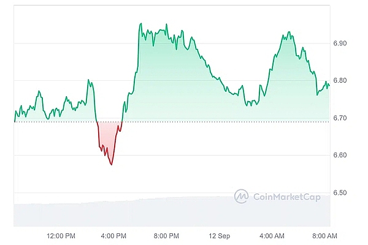Image resolution: width=368 pixels, height=245 pixels.
Task: Click the highest green peak near 8:00 PM
Action: [x=140, y=24]
